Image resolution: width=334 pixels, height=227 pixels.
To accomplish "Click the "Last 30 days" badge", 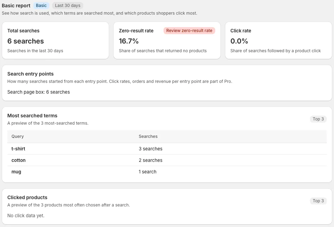I will pos(68,6).
